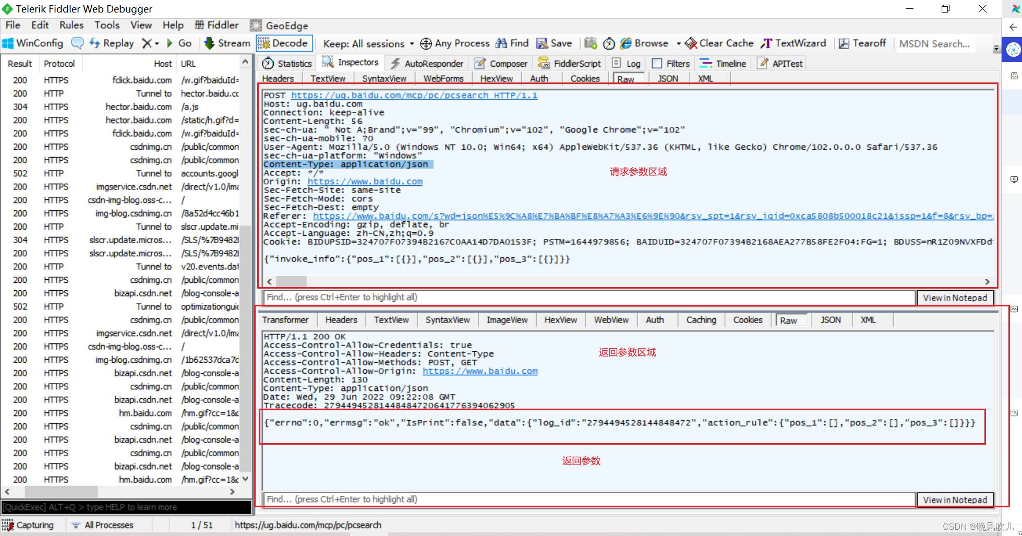The image size is (1022, 536).
Task: Open the TextWizard tool
Action: (x=793, y=43)
